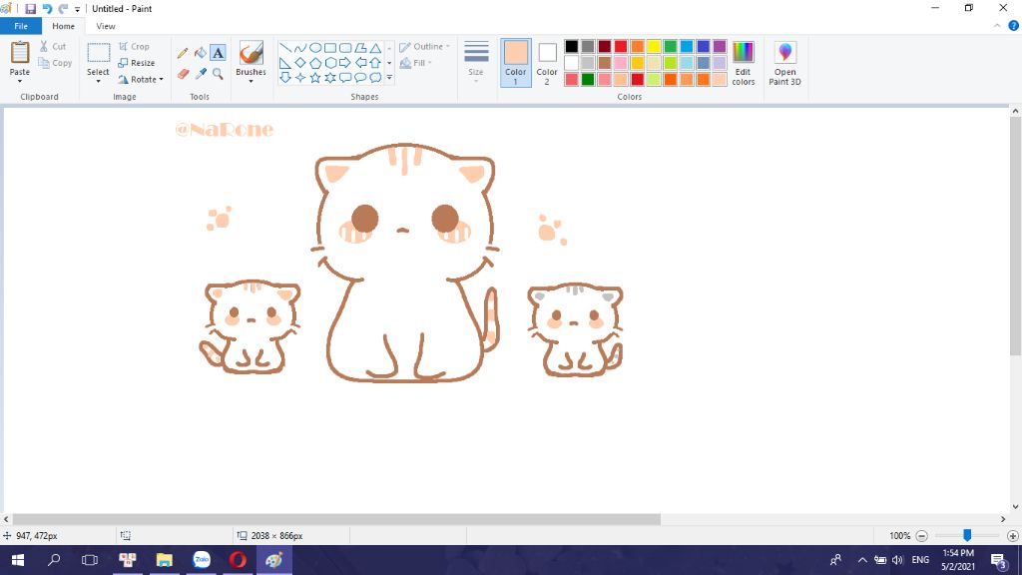Viewport: 1022px width, 575px height.
Task: Choose the Pentagon shape
Action: point(314,63)
